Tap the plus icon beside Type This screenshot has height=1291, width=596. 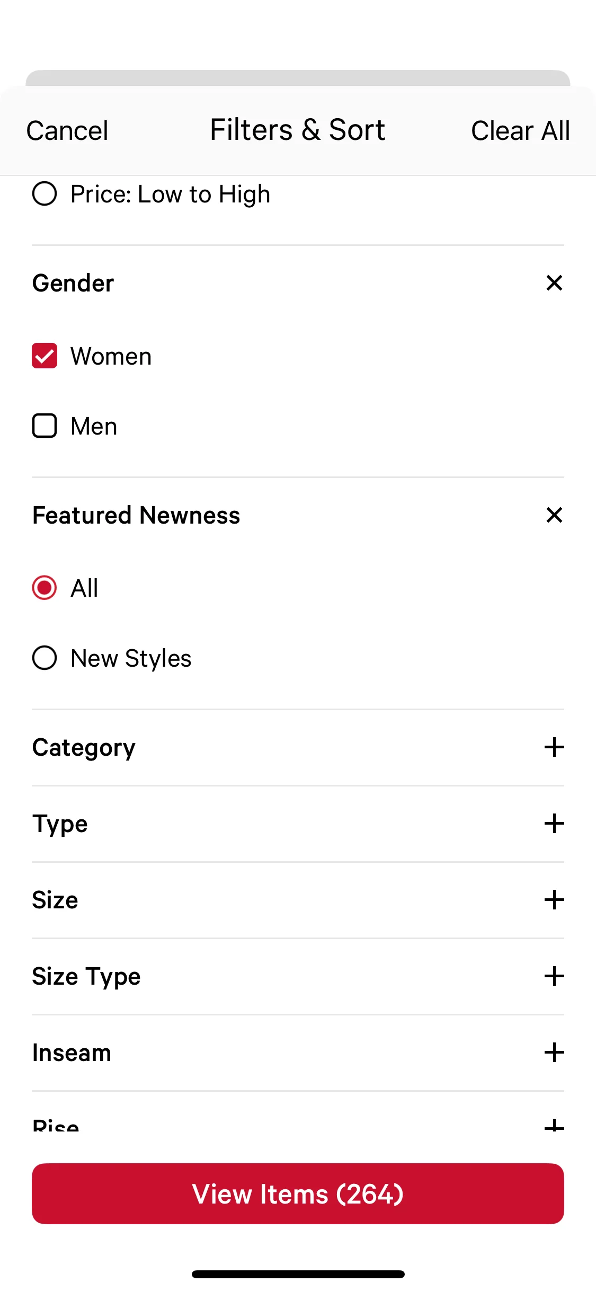coord(554,824)
